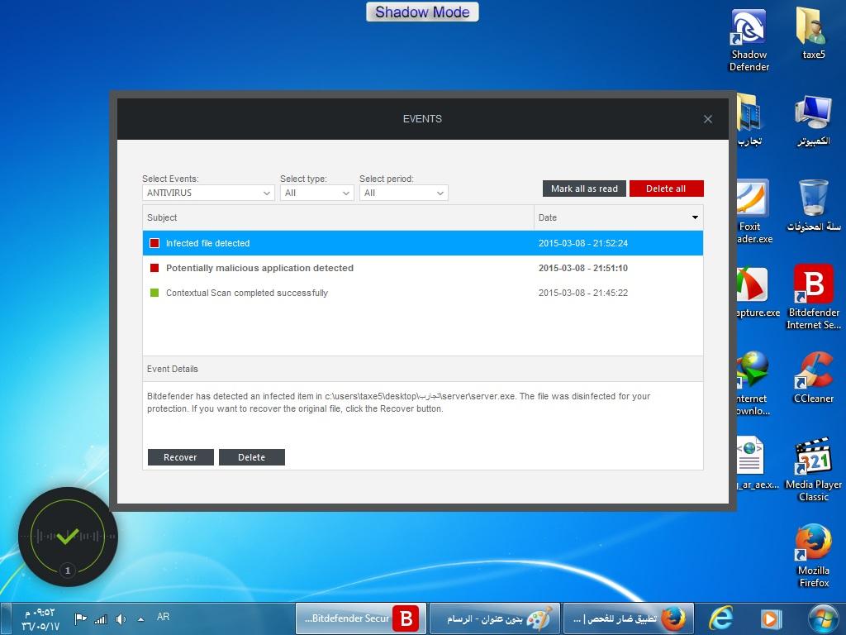This screenshot has height=635, width=846.
Task: Open the سلة المحذوفات Recycle Bin icon
Action: 813,206
